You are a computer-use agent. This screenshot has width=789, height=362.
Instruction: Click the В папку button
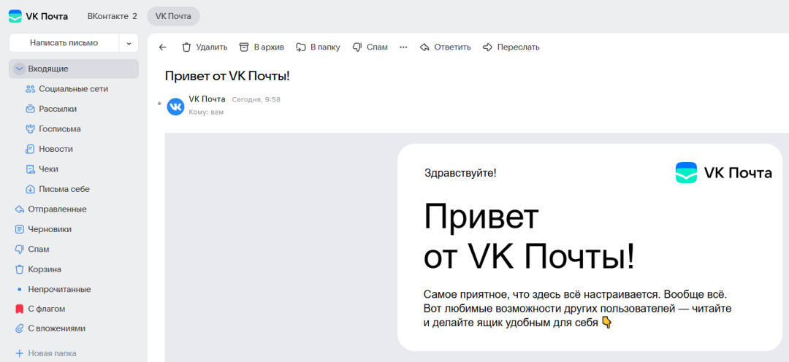[318, 47]
